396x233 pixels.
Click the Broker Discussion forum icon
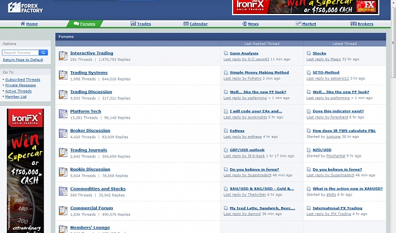pos(63,133)
